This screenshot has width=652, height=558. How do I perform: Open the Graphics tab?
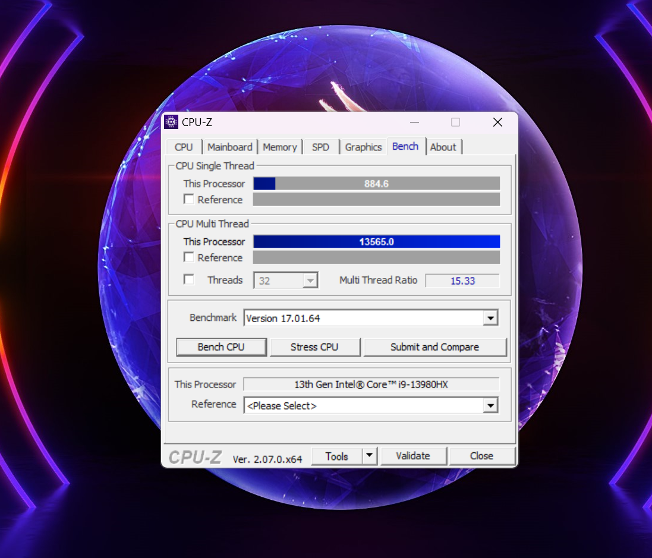click(363, 147)
